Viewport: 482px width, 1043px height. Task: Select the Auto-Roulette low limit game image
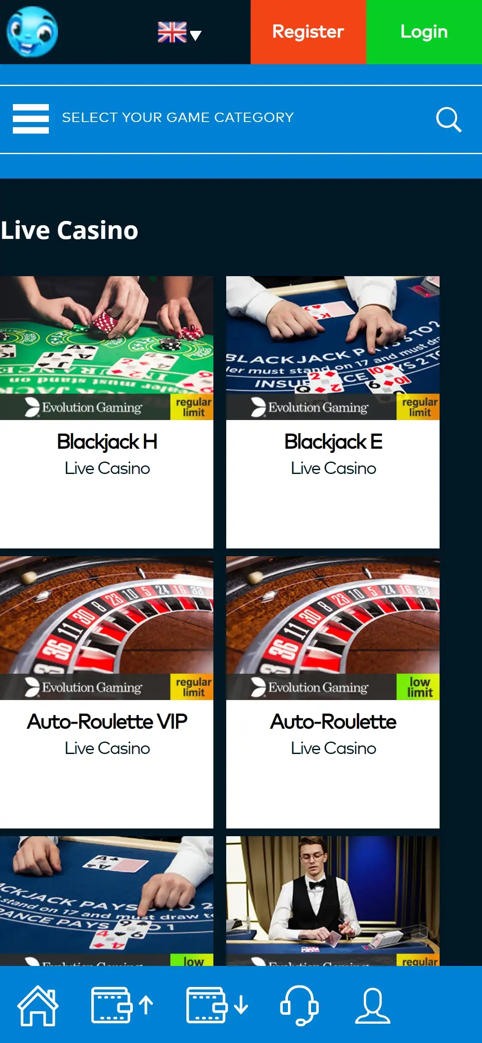pyautogui.click(x=333, y=628)
